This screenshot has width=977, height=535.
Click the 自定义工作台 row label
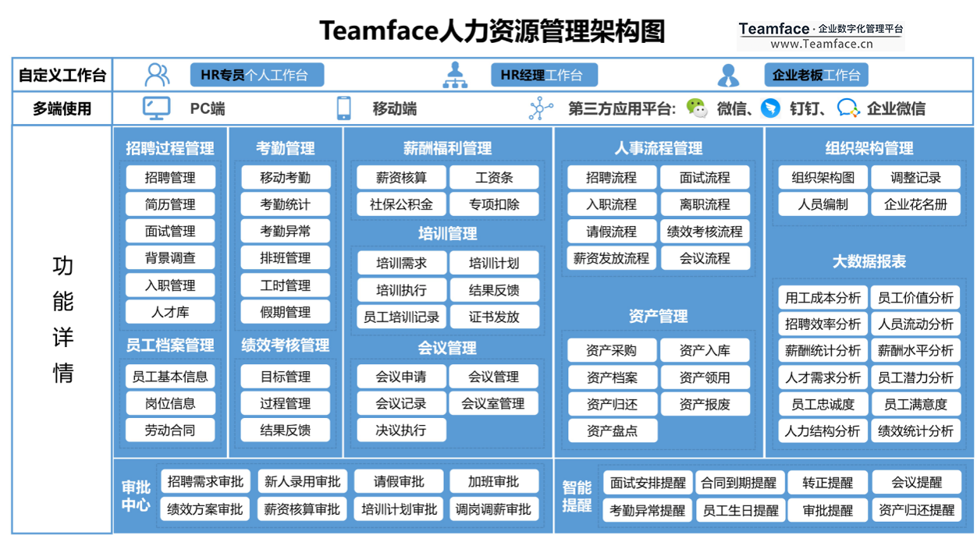click(62, 75)
